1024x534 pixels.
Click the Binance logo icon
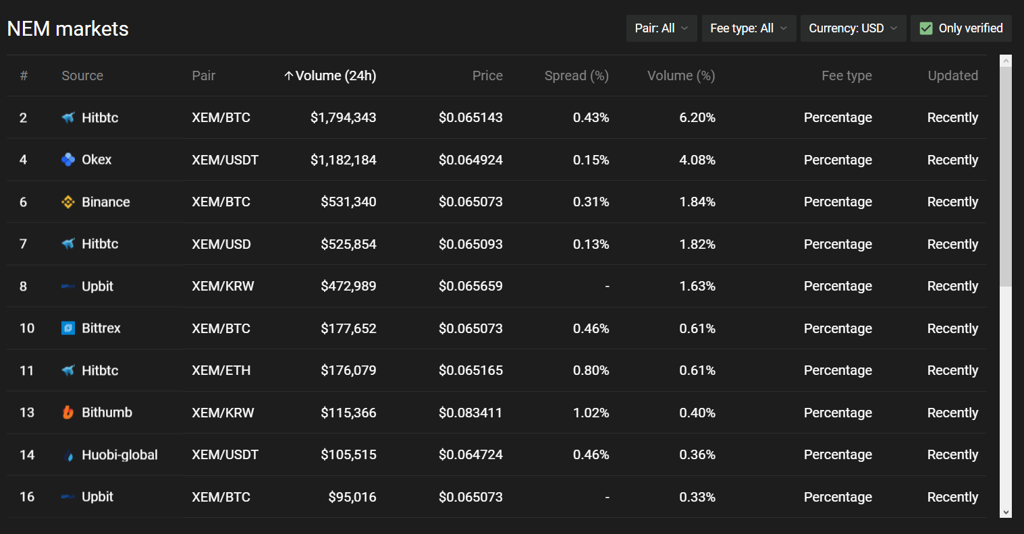tap(68, 202)
